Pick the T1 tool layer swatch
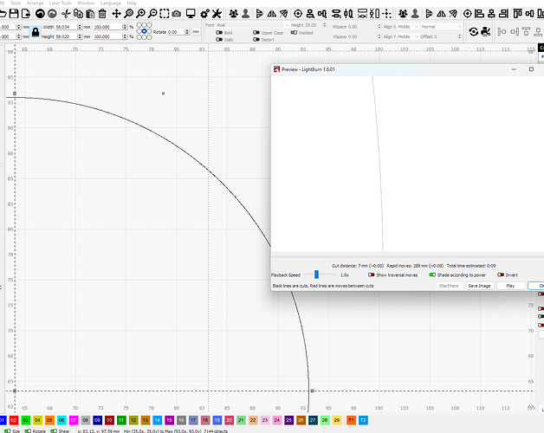This screenshot has height=433, width=544. pos(351,420)
